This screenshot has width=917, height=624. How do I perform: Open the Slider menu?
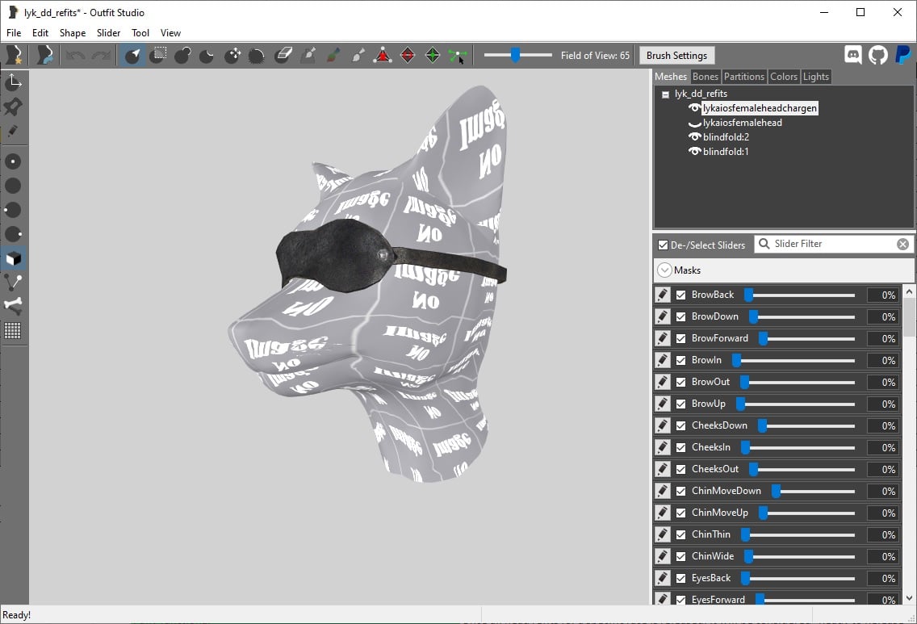coord(109,33)
